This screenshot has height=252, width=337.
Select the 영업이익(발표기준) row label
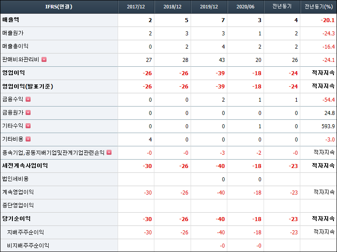[x=28, y=86]
